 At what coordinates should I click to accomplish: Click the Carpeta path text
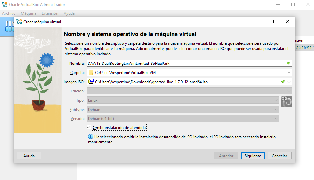click(126, 73)
